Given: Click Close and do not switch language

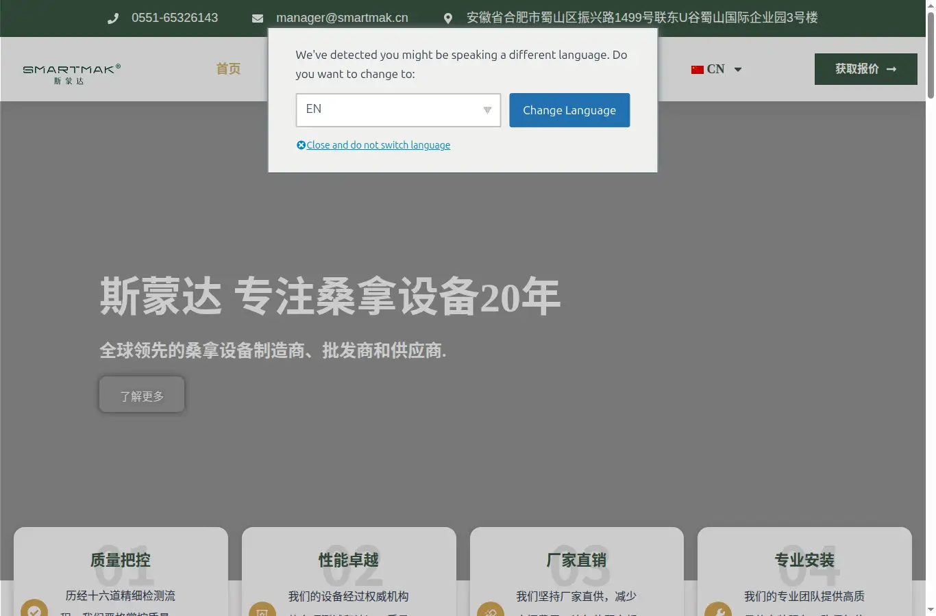Looking at the screenshot, I should 378,145.
